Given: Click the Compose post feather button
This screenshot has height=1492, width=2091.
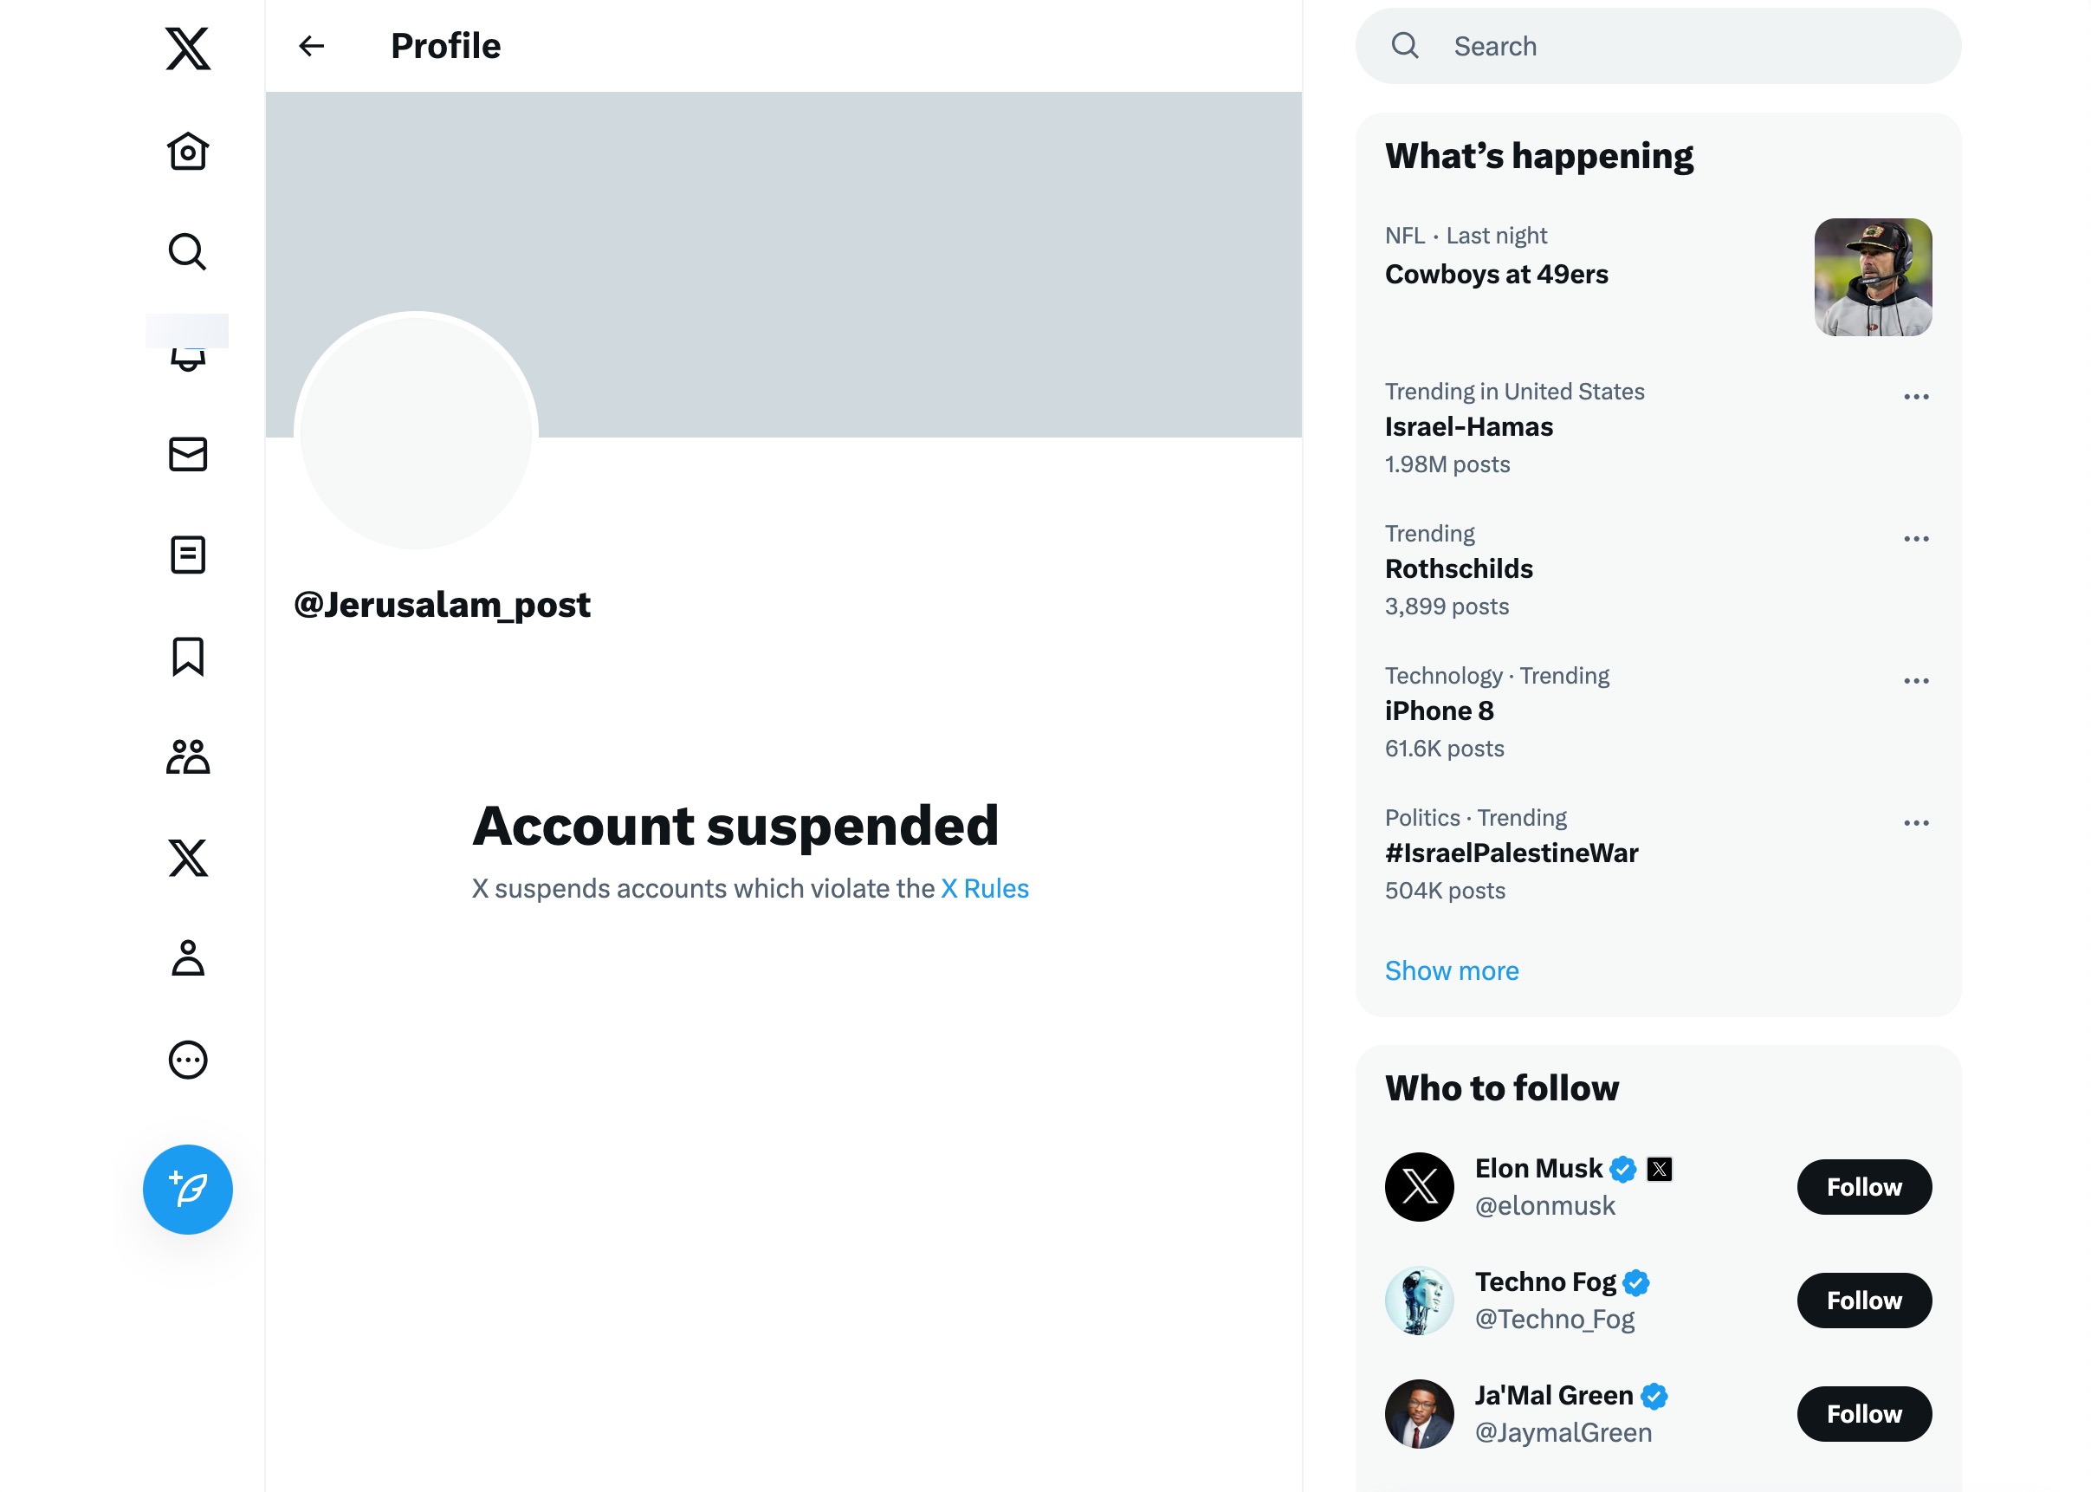Looking at the screenshot, I should [187, 1188].
